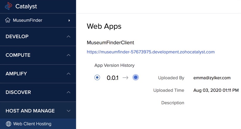
Task: Click the 0.0.1 version number text
Action: tap(113, 78)
